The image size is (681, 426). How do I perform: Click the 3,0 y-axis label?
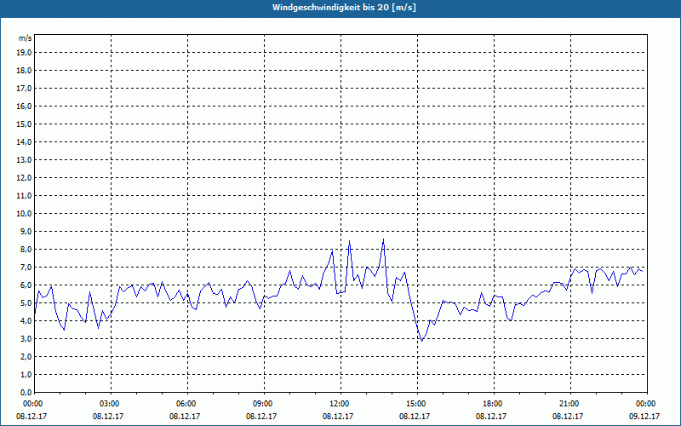pyautogui.click(x=26, y=338)
